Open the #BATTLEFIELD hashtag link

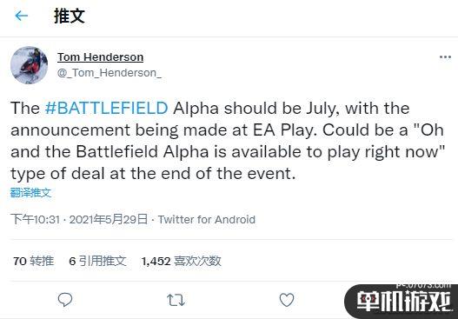click(x=107, y=108)
